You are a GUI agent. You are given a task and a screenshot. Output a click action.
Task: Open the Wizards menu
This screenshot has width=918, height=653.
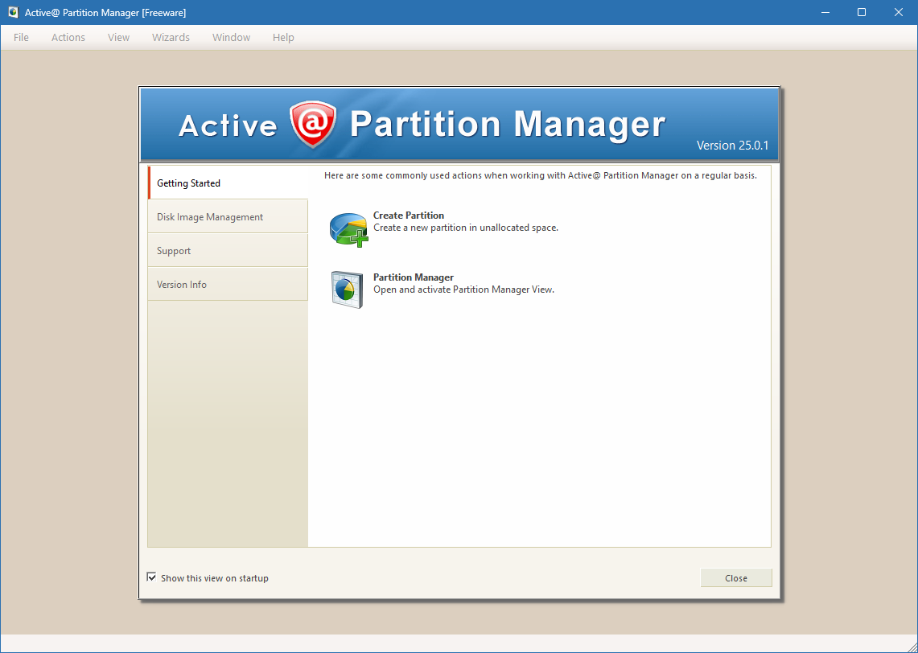pyautogui.click(x=171, y=38)
